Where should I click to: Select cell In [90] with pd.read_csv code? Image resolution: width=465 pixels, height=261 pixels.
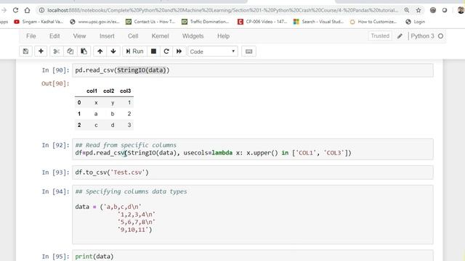(x=253, y=70)
